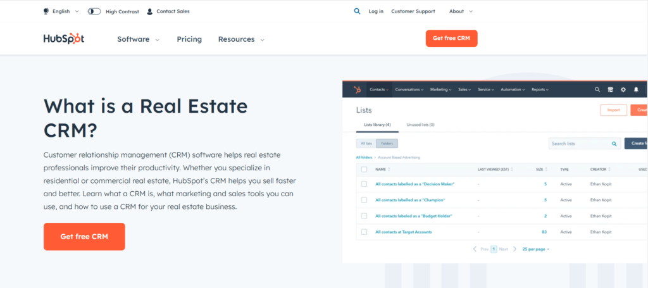This screenshot has height=288, width=648.
Task: Open 'Decision Maker' contacts list link
Action: click(415, 184)
